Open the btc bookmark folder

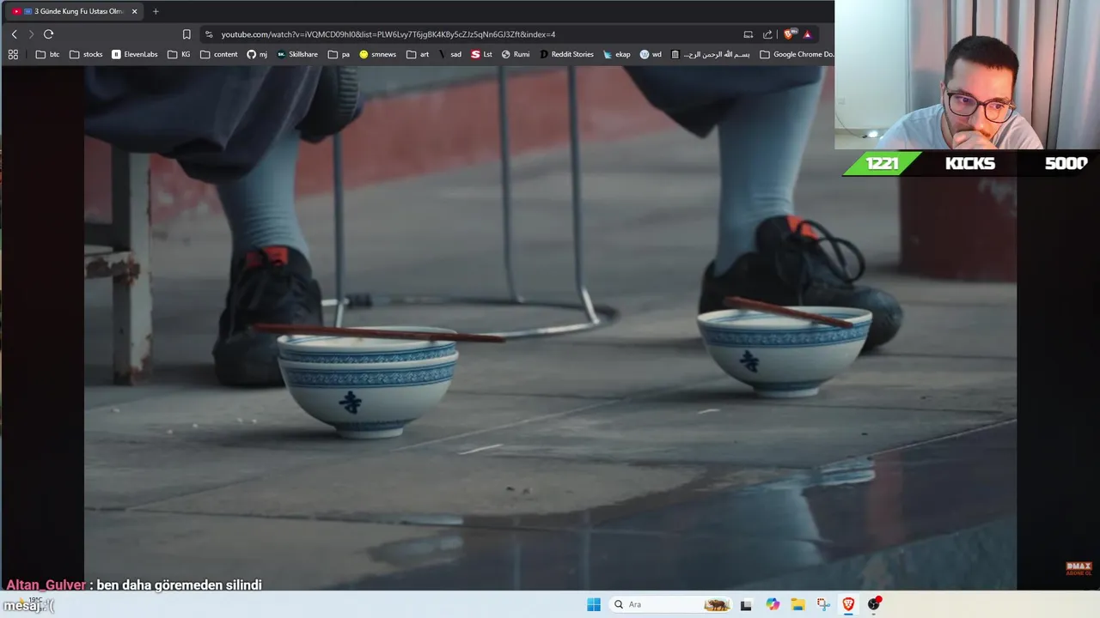48,54
